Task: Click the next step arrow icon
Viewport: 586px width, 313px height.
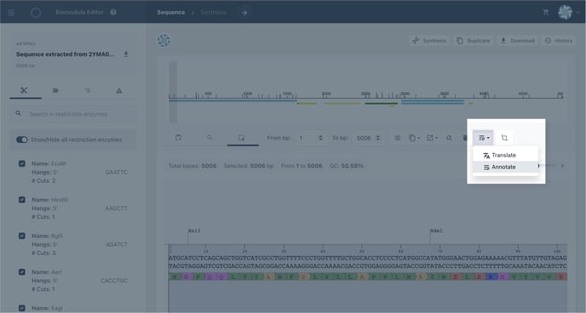Action: coord(244,13)
